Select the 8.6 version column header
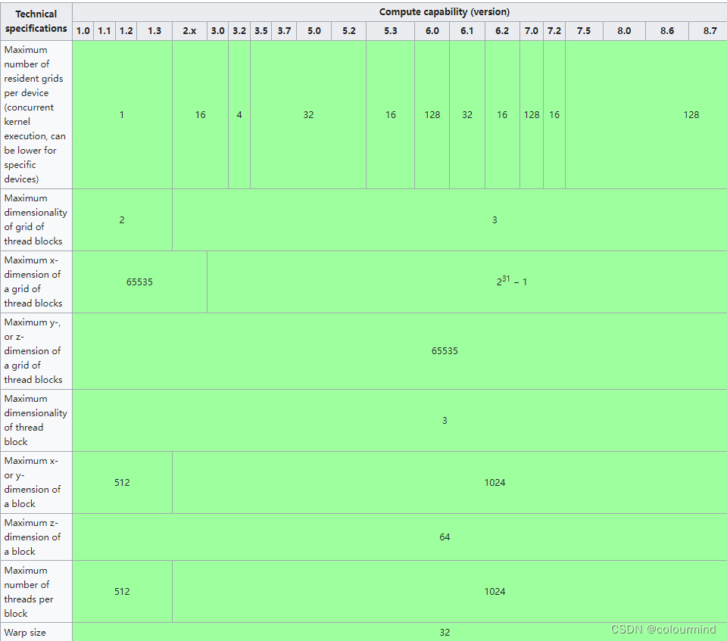Screen dimensions: 727x641 point(667,31)
